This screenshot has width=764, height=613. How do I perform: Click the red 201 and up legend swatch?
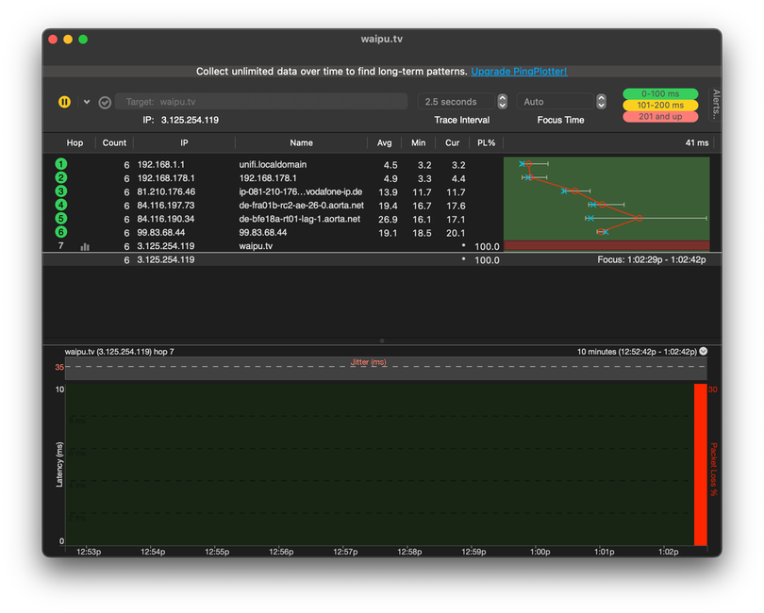[x=660, y=116]
